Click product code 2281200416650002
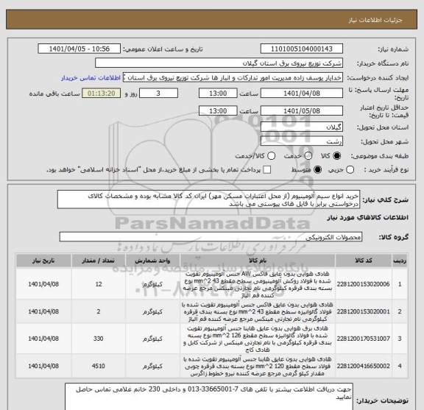The height and width of the screenshot is (410, 424). [x=363, y=366]
